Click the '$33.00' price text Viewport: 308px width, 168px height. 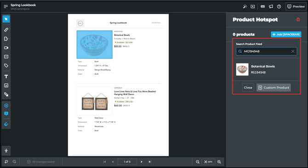118,46
